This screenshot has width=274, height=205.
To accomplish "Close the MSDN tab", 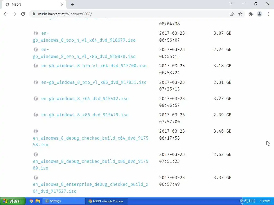I will coord(62,5).
